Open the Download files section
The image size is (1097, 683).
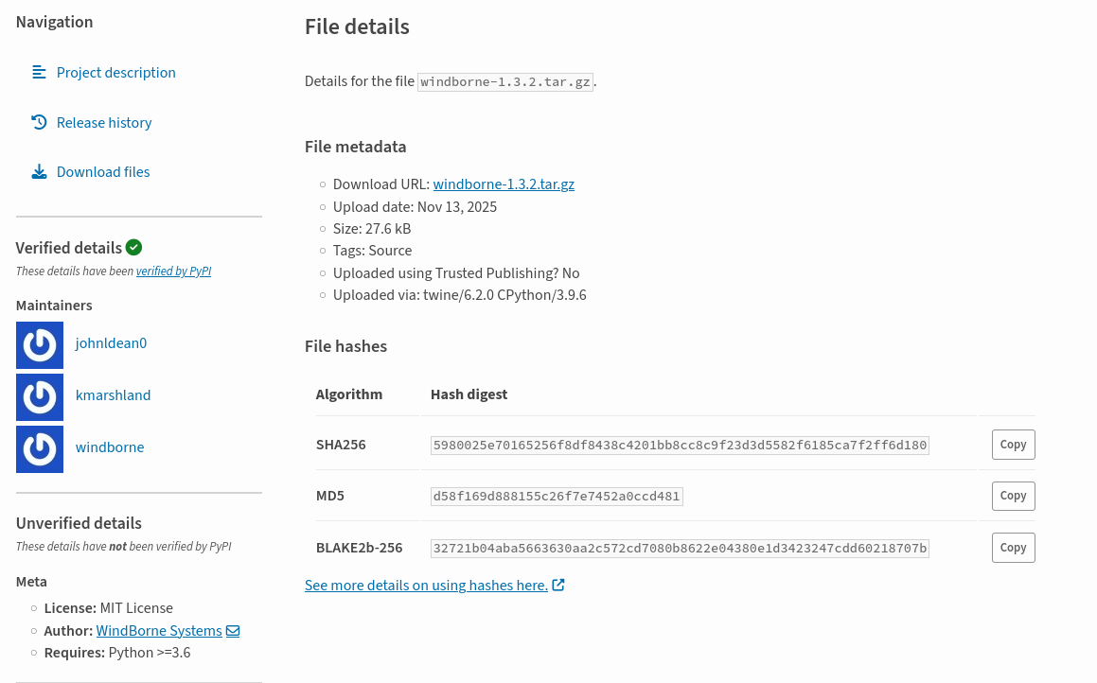pyautogui.click(x=103, y=172)
